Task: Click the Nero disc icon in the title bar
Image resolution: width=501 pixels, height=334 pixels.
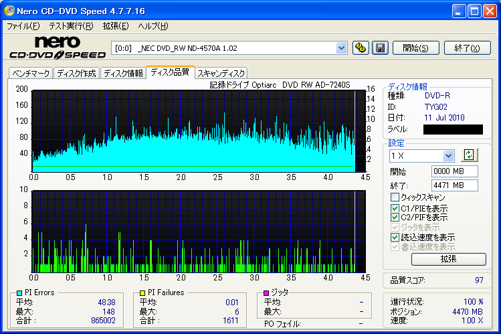Action: point(9,11)
